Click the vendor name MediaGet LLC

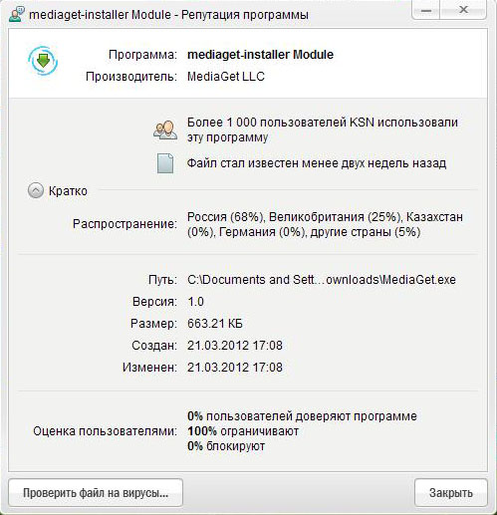tap(226, 77)
